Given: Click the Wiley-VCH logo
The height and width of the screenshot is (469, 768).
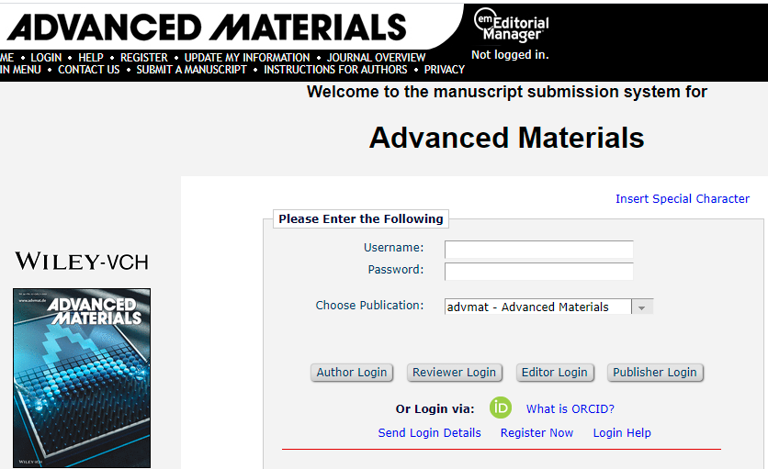Looking at the screenshot, I should pos(82,262).
